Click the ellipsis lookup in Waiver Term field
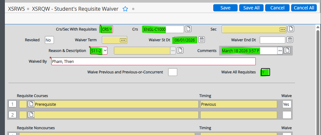The height and width of the screenshot is (135, 321). (x=123, y=40)
